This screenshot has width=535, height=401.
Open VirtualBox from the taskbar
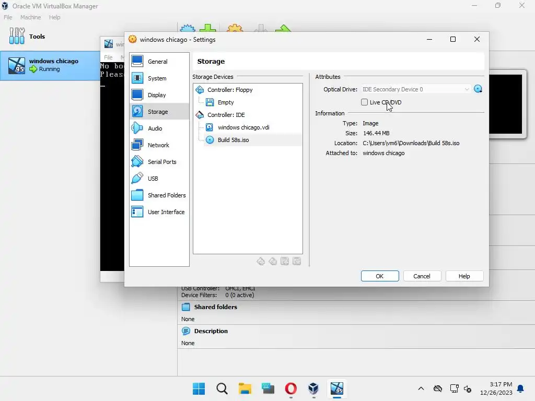[x=313, y=388]
